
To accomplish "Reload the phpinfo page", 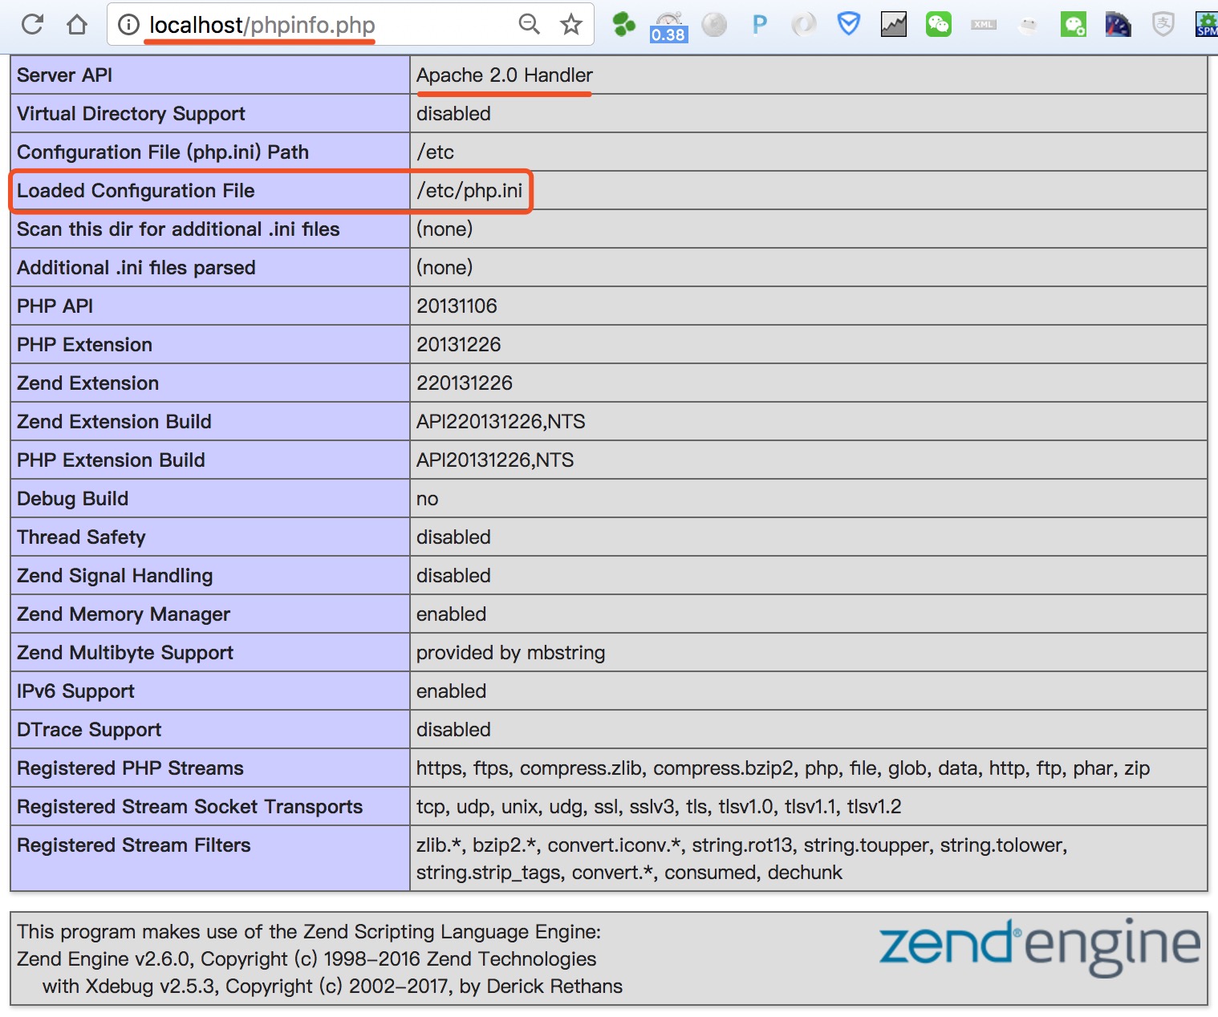I will (32, 25).
